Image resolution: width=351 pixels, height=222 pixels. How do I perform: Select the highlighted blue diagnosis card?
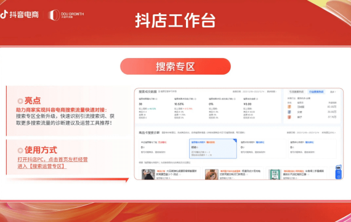(213, 149)
